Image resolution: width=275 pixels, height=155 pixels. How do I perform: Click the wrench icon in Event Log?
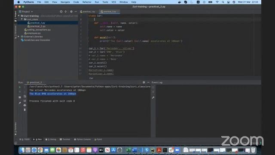tap(153, 98)
